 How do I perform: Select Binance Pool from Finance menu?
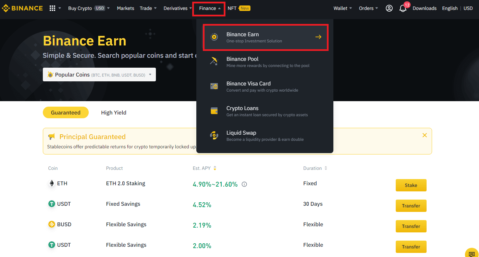[x=265, y=62]
